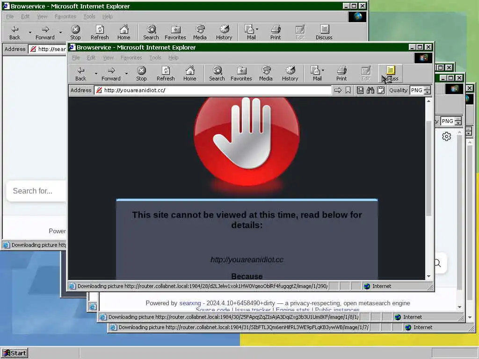The width and height of the screenshot is (479, 359).
Task: Click Search in the rear-left window toolbar
Action: click(151, 33)
